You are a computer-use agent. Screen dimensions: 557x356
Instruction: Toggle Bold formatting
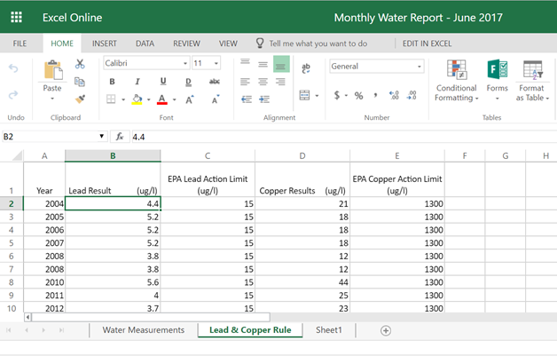[x=113, y=82]
